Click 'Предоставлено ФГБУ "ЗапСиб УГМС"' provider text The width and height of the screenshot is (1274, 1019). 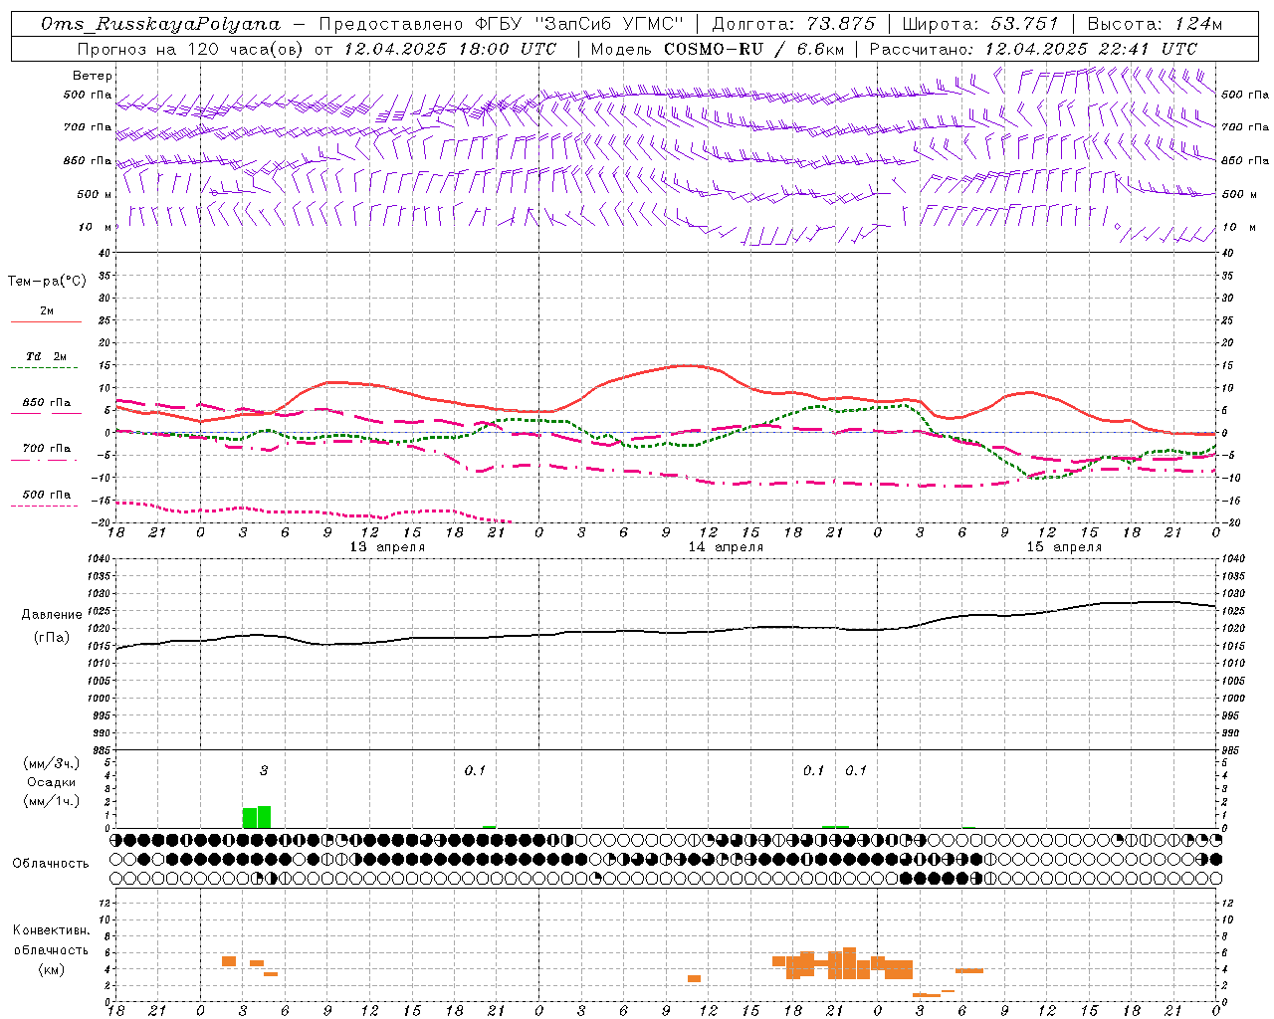click(x=502, y=24)
